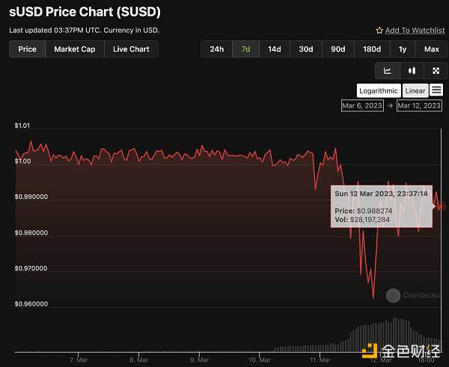This screenshot has width=449, height=367.
Task: Click the watchlist star icon
Action: point(379,31)
